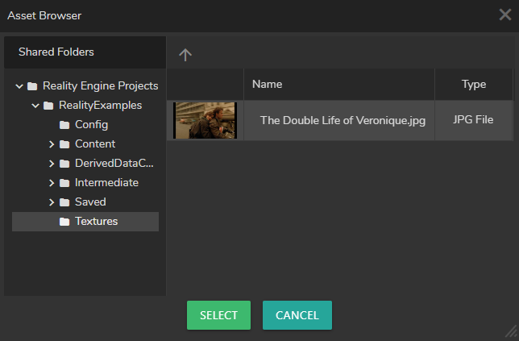This screenshot has height=341, width=519.
Task: Click the Content folder icon
Action: pyautogui.click(x=64, y=144)
